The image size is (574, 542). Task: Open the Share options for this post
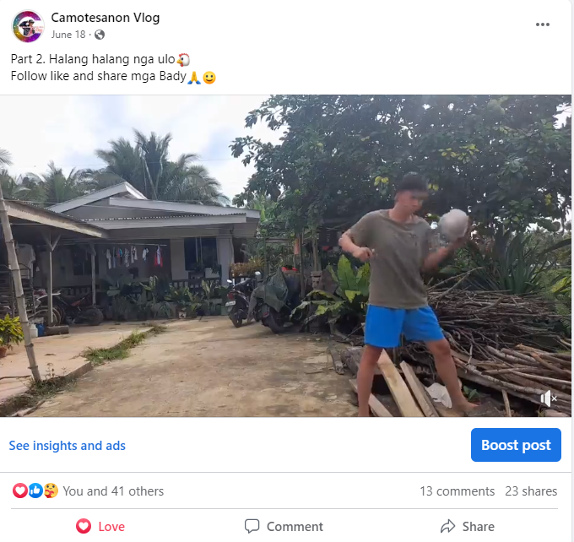[467, 526]
